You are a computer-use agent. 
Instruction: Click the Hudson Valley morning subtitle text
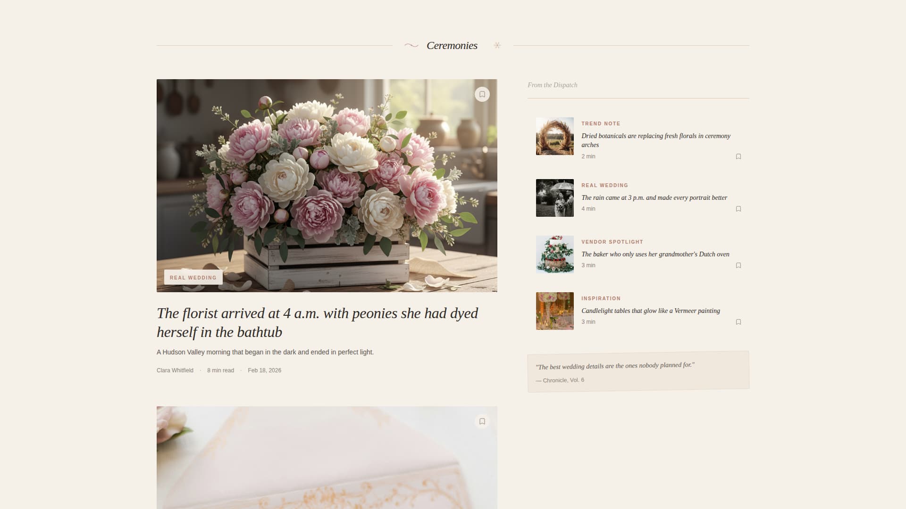pos(265,352)
